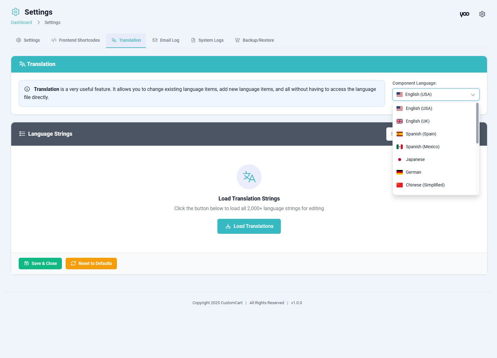Go to Dashboard via breadcrumb link
497x358 pixels.
coord(21,22)
